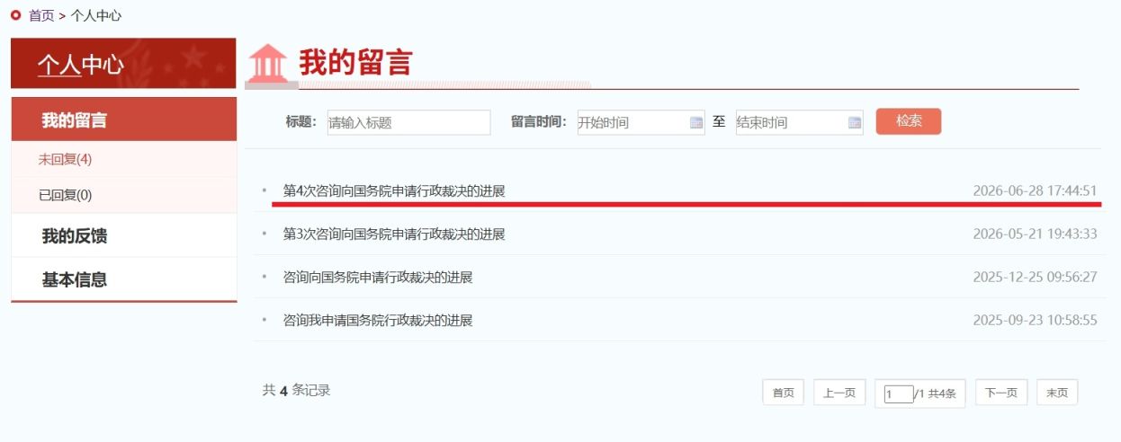The height and width of the screenshot is (442, 1121).
Task: Click timestamp 2025-09-23 10:58:55
Action: tap(1035, 321)
